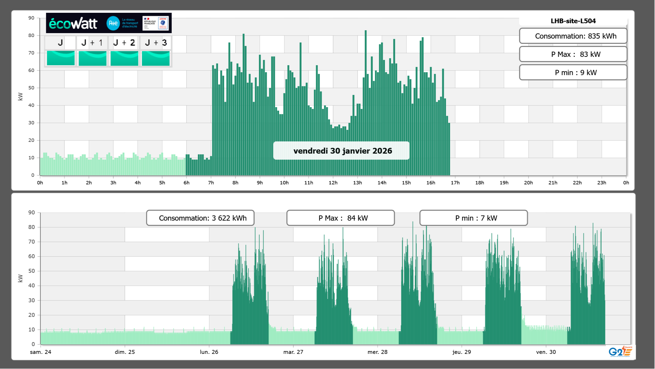This screenshot has width=655, height=369.
Task: Click the green signal under J
Action: point(61,58)
